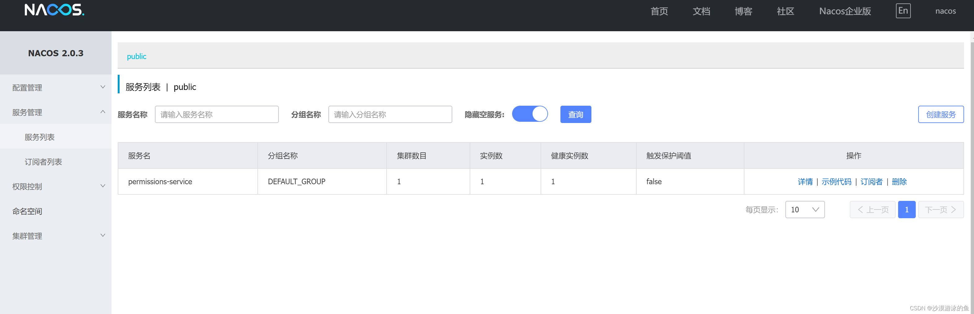This screenshot has height=314, width=974.
Task: Open 示例代码 for permissions-service
Action: pyautogui.click(x=836, y=181)
